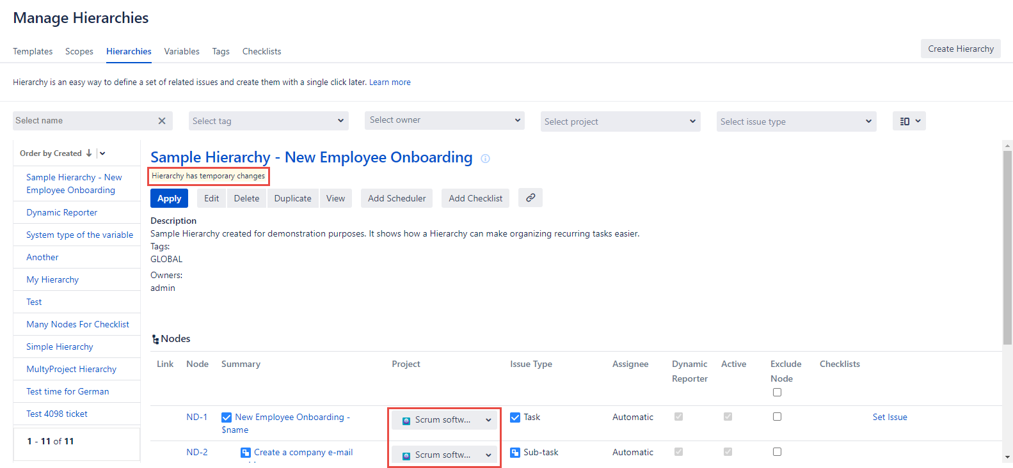Screen dimensions: 1013x468
Task: Check Exclude Node for ND-1
Action: point(777,417)
